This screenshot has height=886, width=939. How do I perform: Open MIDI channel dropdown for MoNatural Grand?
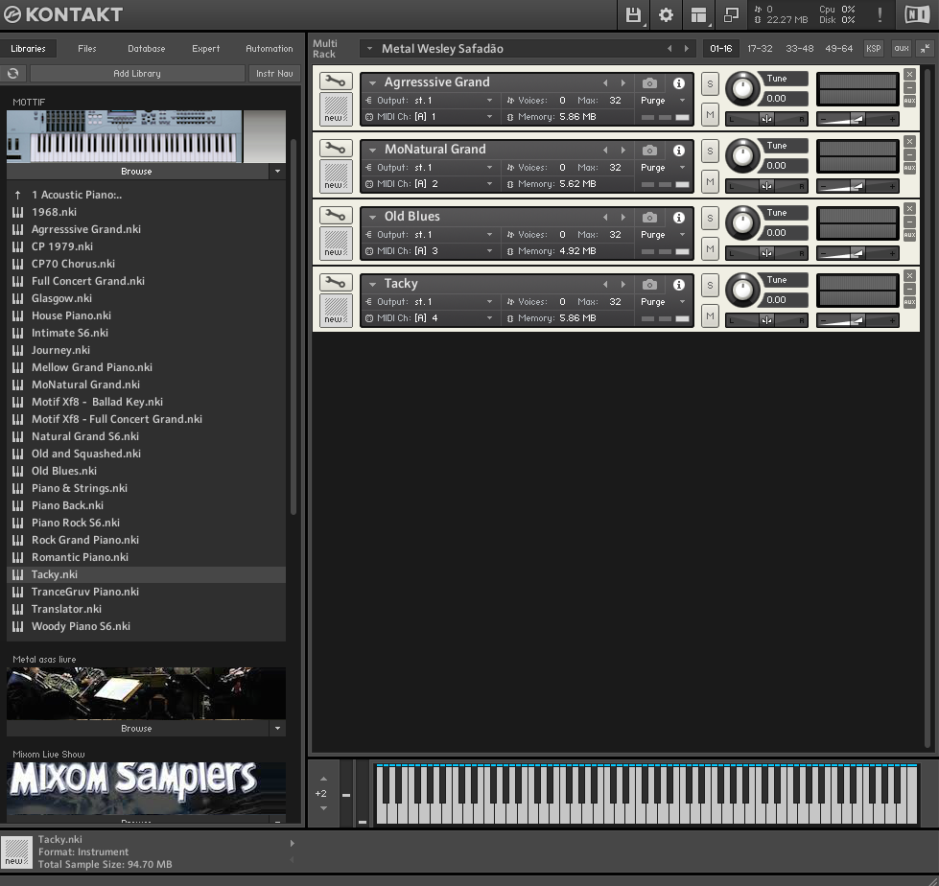(489, 184)
